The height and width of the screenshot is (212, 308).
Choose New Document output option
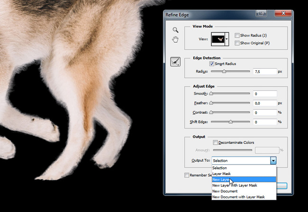244,191
